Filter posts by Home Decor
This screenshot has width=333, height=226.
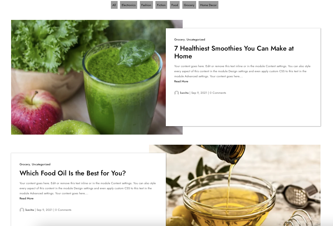(208, 5)
